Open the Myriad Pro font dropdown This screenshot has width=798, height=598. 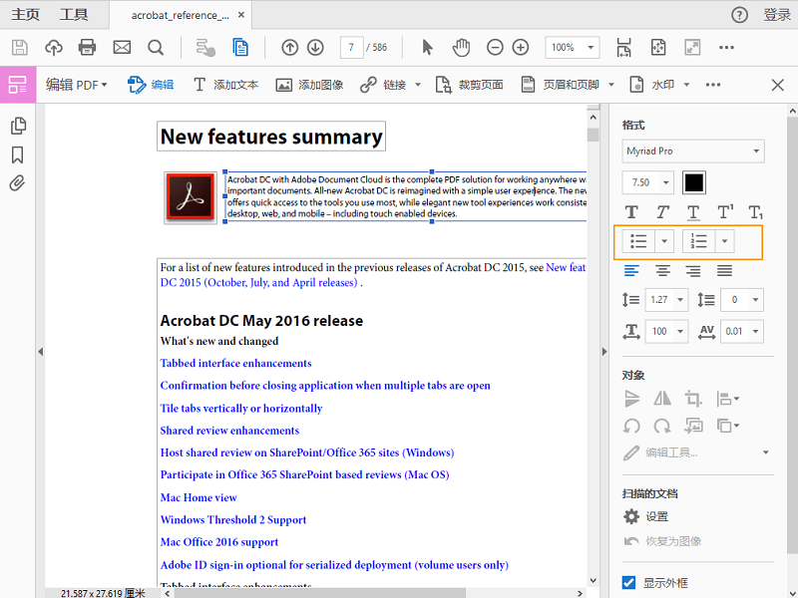click(692, 150)
